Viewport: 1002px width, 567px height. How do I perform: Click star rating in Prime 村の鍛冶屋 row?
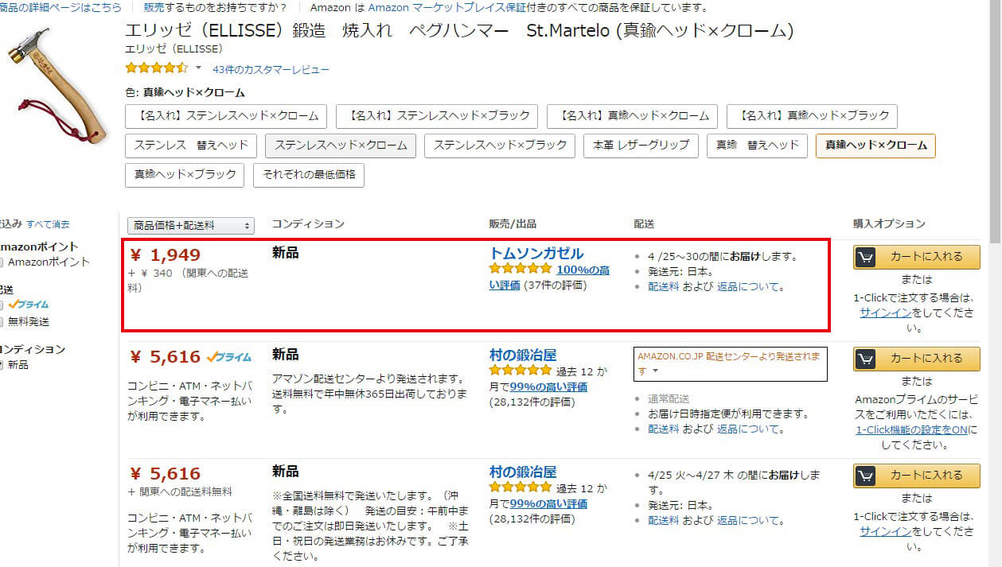pyautogui.click(x=520, y=371)
